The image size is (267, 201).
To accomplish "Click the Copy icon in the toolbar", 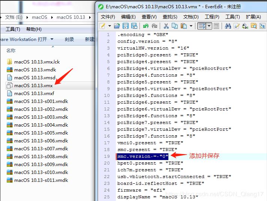I will point(175,26).
